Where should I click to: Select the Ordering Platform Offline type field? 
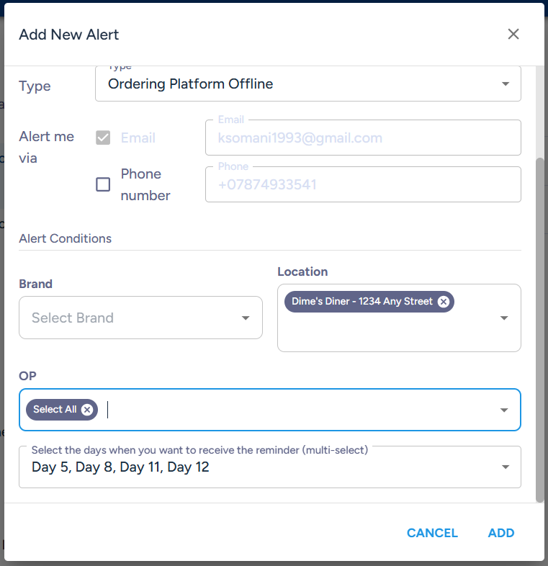point(308,84)
